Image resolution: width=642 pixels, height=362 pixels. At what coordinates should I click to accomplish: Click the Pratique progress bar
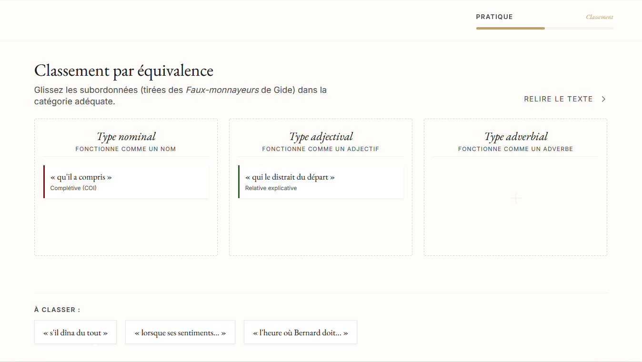544,29
